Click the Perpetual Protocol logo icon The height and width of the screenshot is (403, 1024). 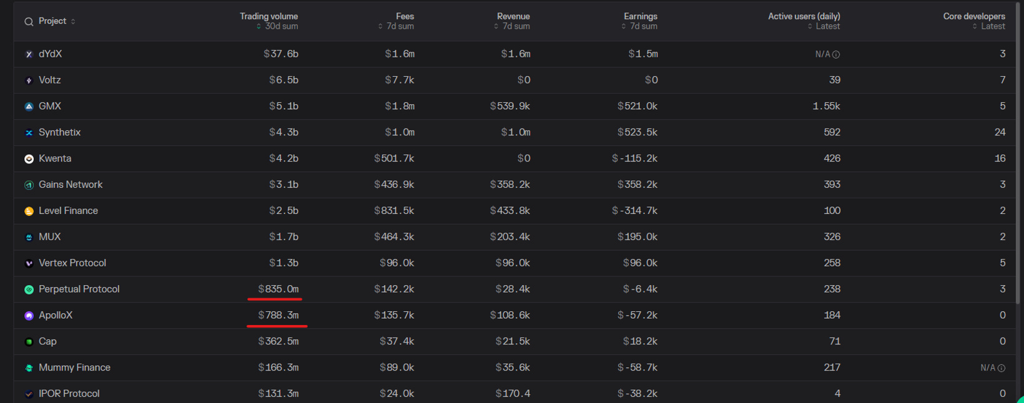[x=29, y=290]
